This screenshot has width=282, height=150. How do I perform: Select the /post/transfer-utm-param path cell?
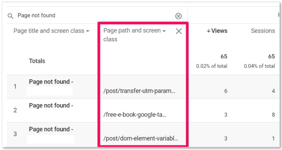(139, 91)
